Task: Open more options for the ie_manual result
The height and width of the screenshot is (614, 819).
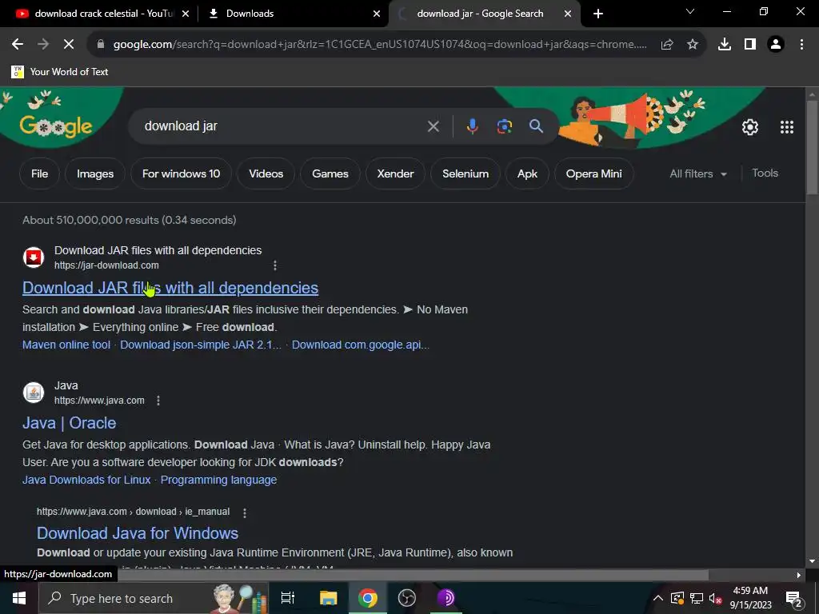Action: pyautogui.click(x=245, y=512)
